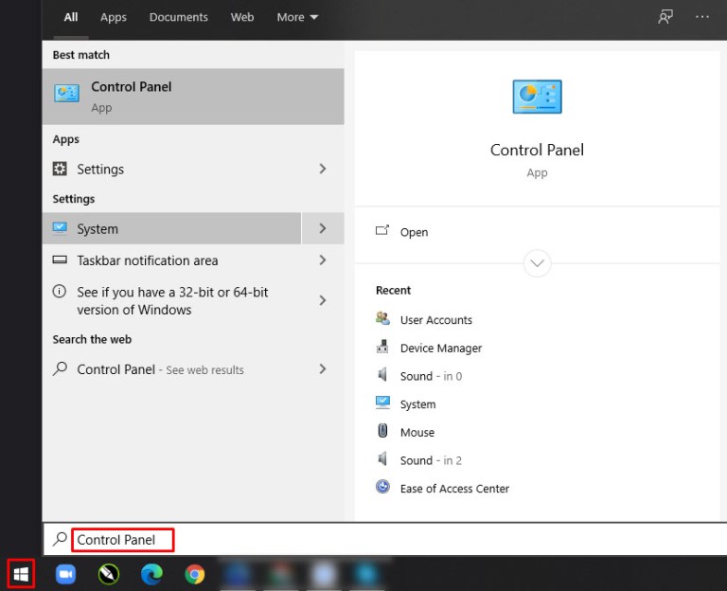
Task: Open the Windows Start button
Action: point(21,574)
